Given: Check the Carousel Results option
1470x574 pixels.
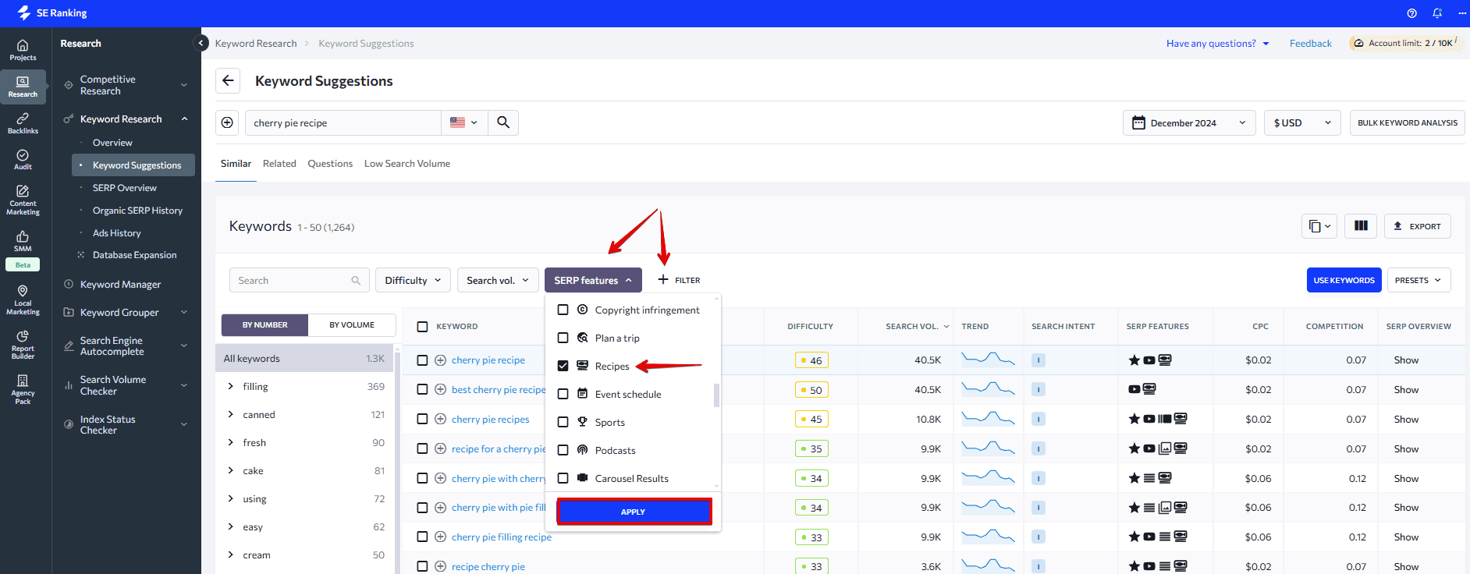Looking at the screenshot, I should 563,478.
